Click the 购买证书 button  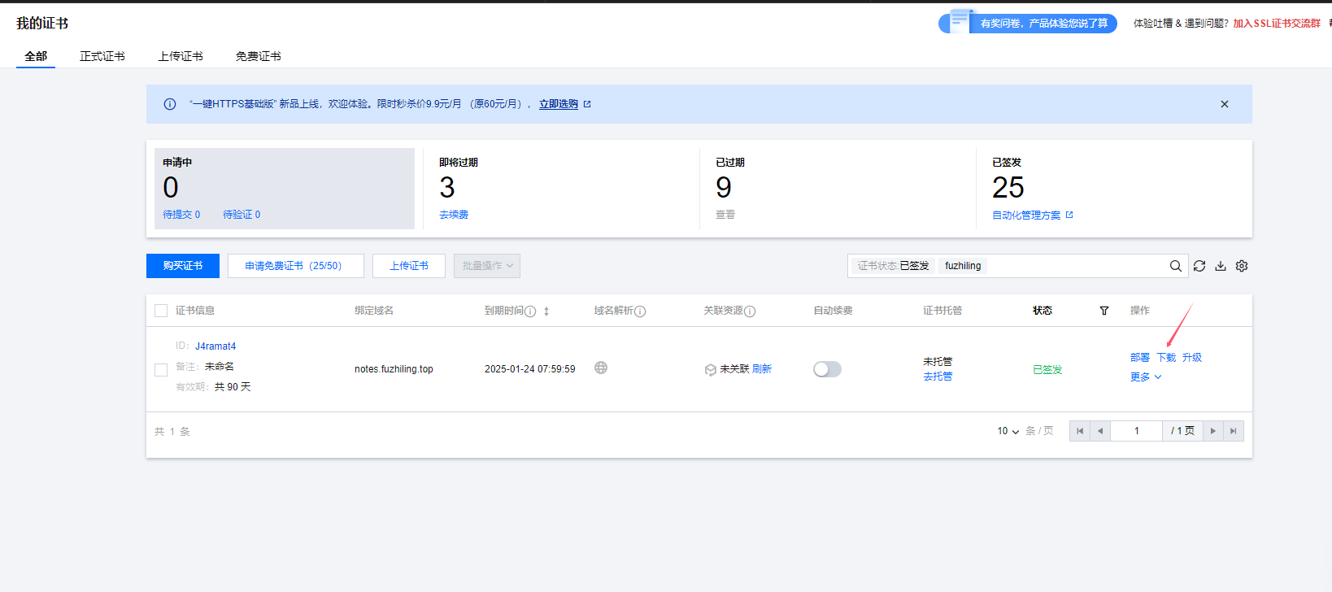[182, 266]
